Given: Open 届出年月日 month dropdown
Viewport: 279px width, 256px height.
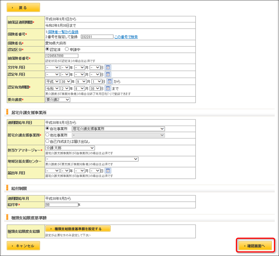Looking at the screenshot, I should (79, 171).
